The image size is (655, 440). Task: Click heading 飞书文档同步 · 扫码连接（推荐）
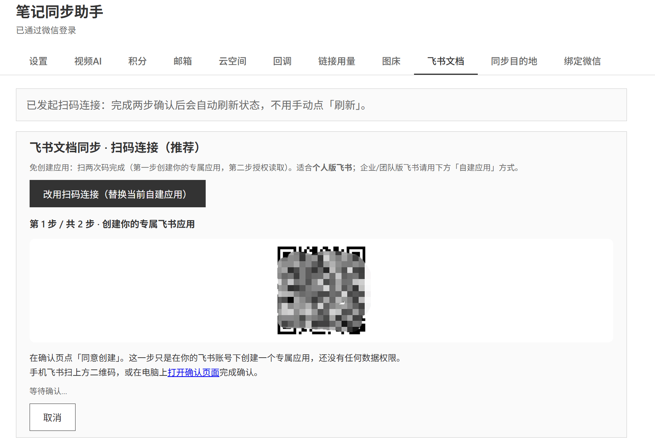pyautogui.click(x=115, y=147)
